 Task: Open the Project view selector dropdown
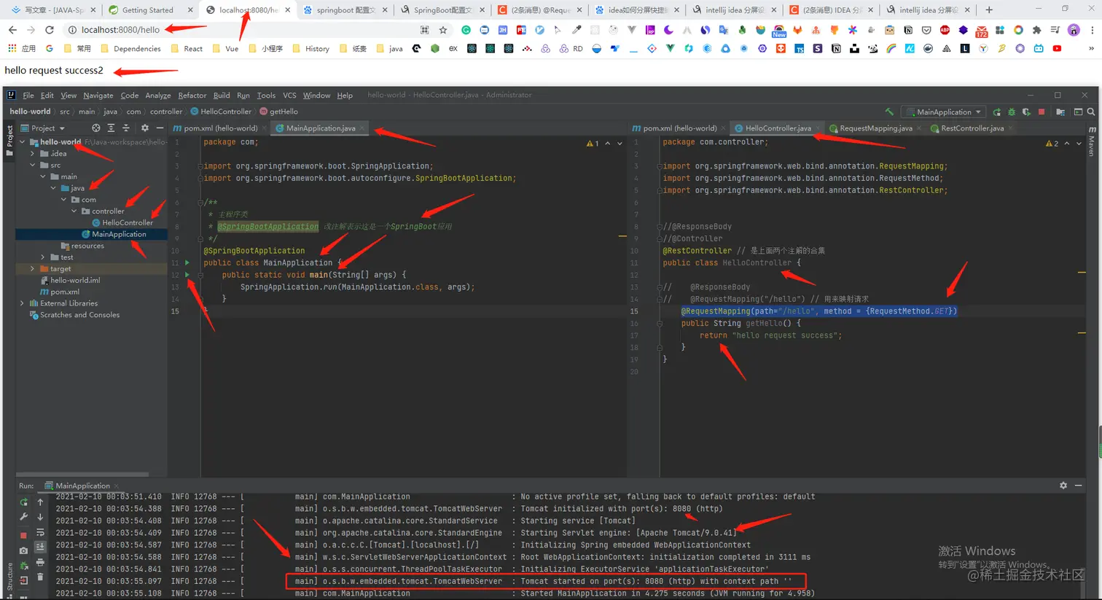(x=43, y=128)
